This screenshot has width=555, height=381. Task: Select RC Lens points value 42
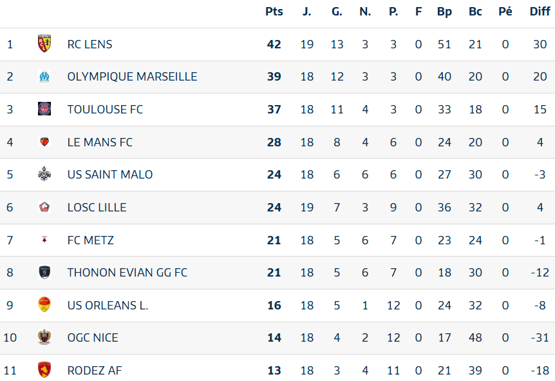[x=274, y=44]
